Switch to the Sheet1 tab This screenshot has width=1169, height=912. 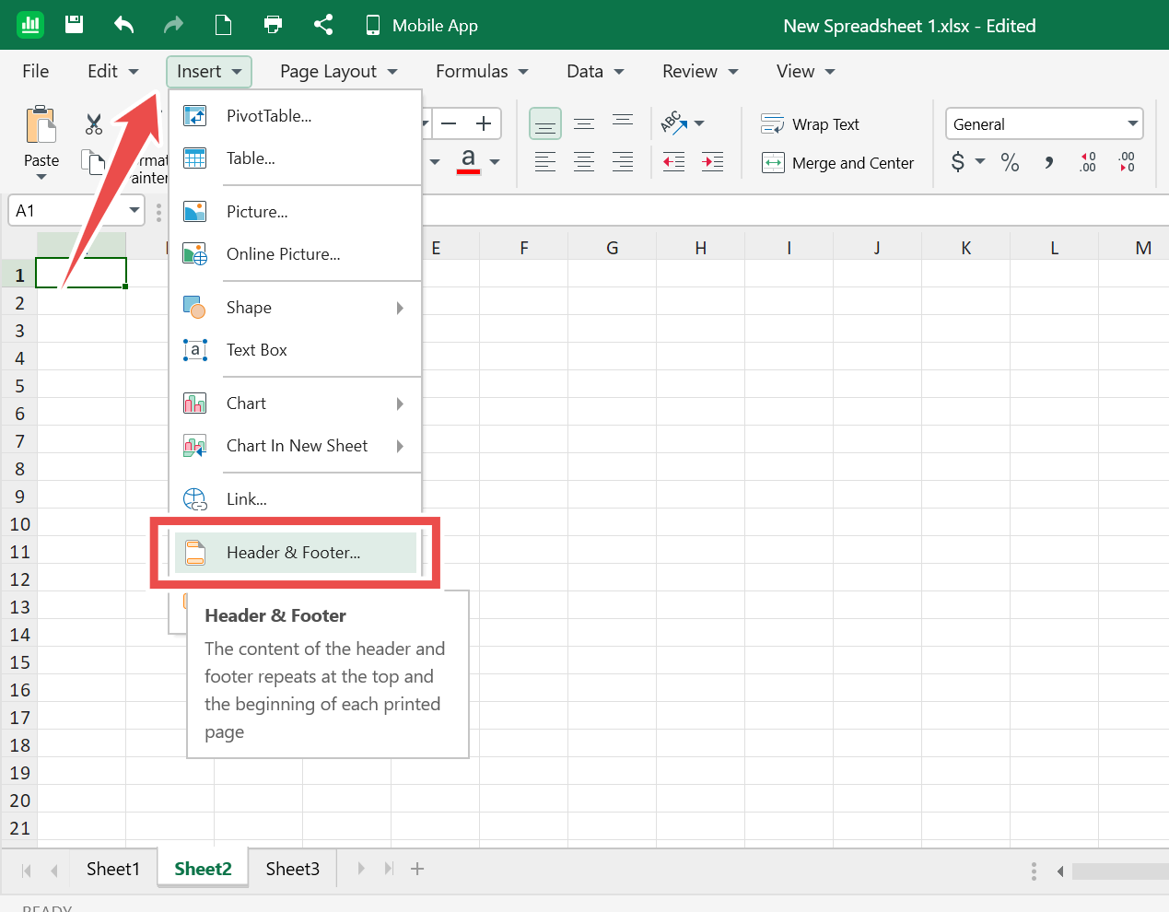point(113,869)
